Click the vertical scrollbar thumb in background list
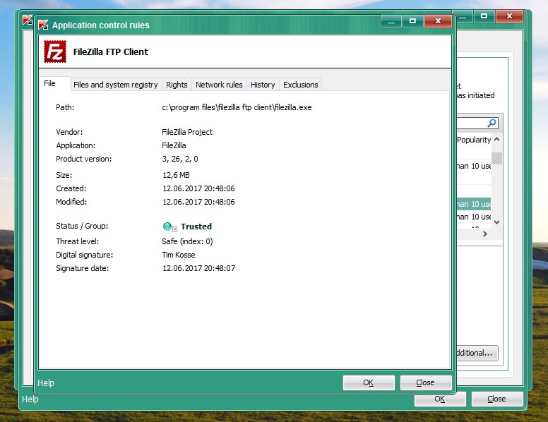This screenshot has height=422, width=548. [496, 158]
